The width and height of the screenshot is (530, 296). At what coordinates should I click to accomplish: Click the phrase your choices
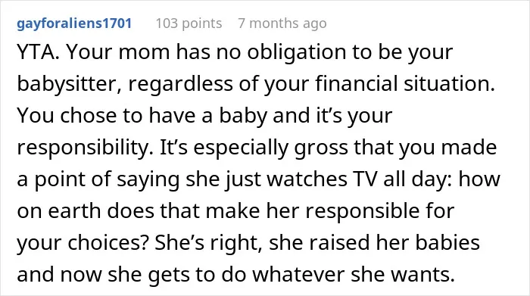[x=80, y=243]
